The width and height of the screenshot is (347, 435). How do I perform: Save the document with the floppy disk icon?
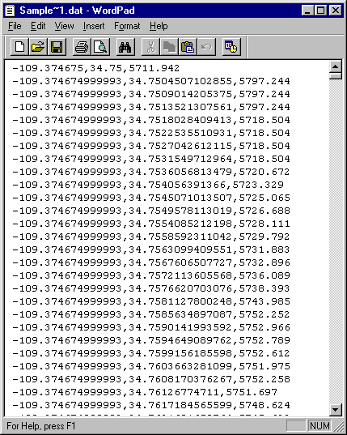click(57, 47)
